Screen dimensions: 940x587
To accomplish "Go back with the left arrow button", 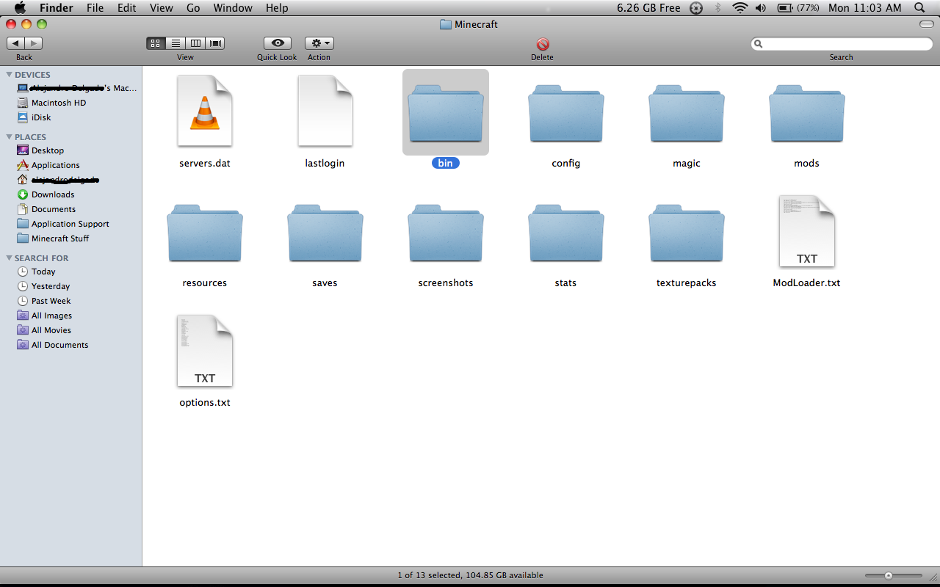I will coord(16,43).
